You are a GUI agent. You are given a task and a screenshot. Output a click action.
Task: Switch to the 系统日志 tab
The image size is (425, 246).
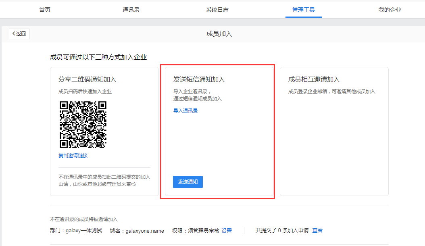[x=217, y=9]
